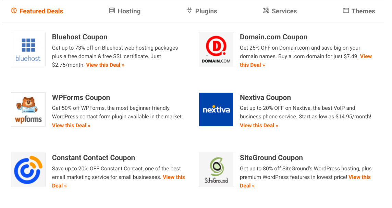This screenshot has height=208, width=392.
Task: View the Nextiva Coupon deal
Action: 259,125
